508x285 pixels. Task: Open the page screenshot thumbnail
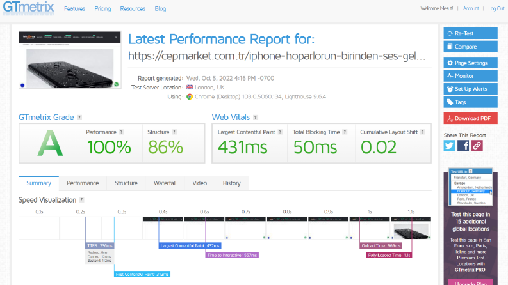(70, 60)
